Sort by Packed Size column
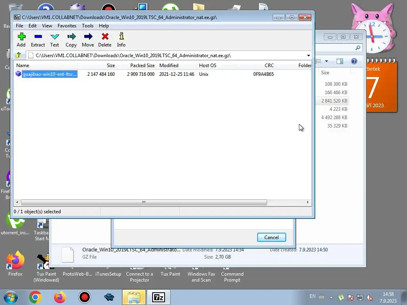407x305 pixels. tap(137, 66)
